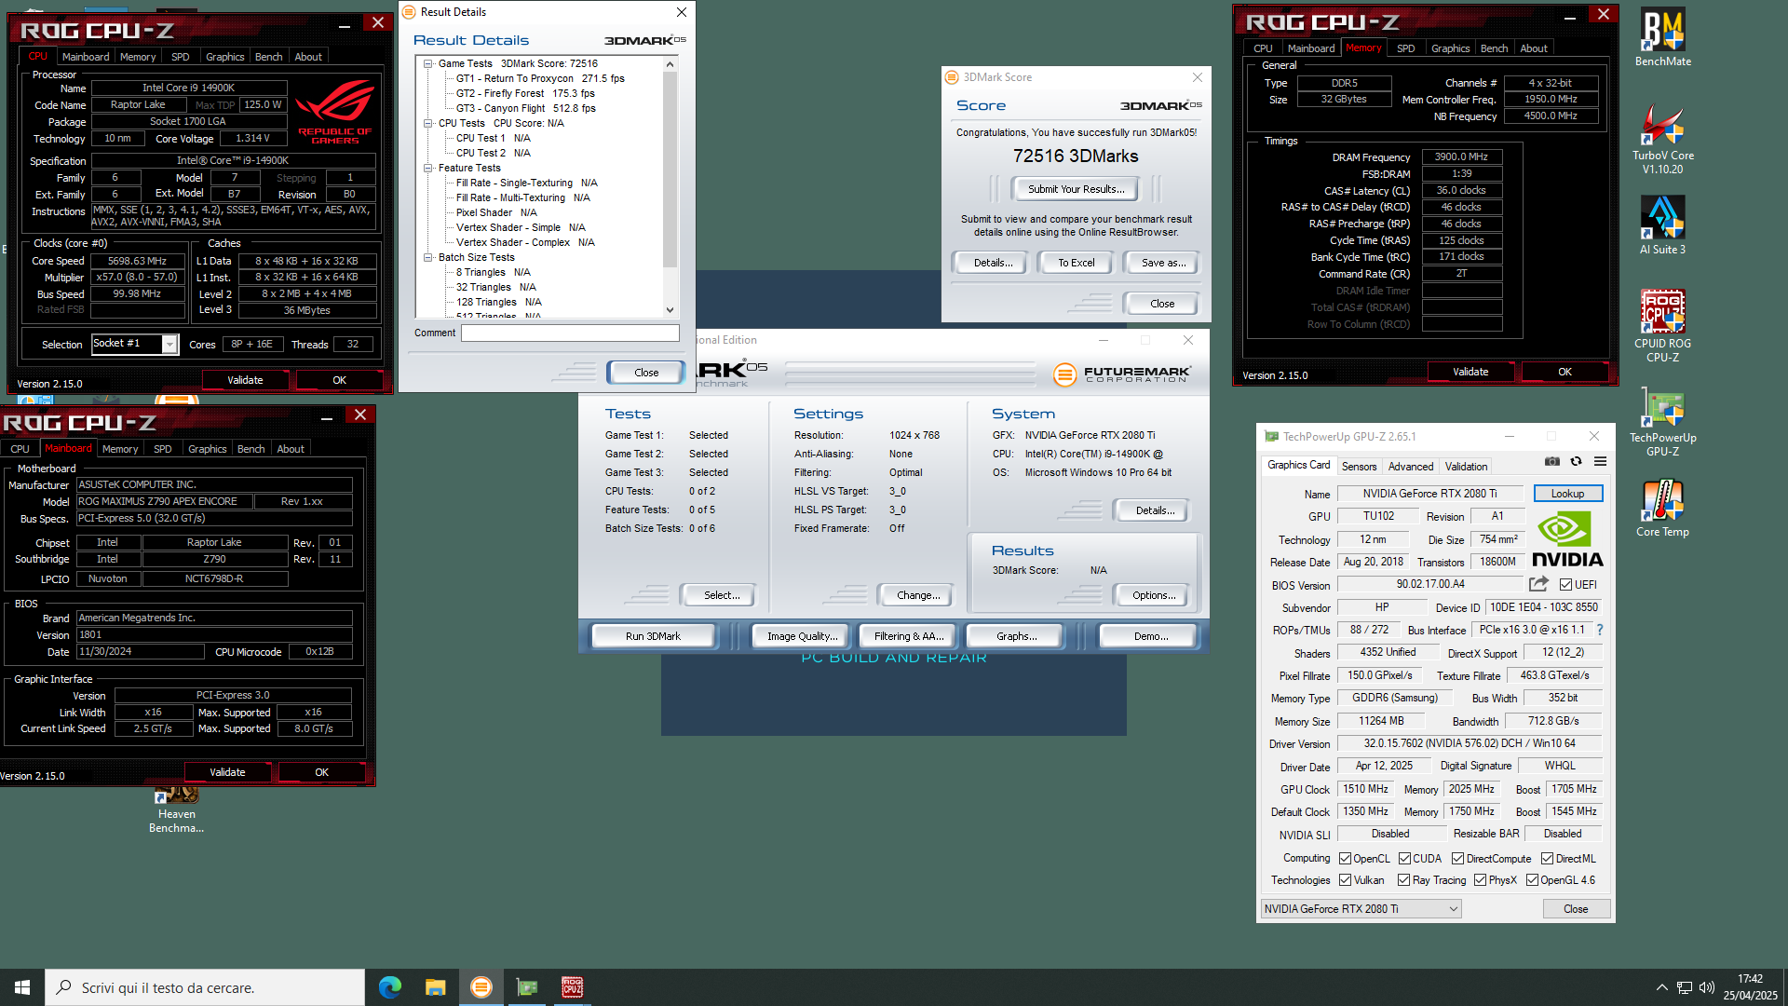
Task: Open CPUID ROG CPU-Z desktop icon
Action: (1662, 325)
